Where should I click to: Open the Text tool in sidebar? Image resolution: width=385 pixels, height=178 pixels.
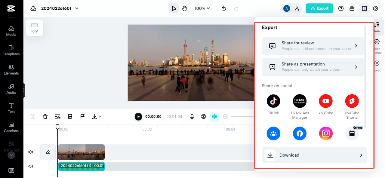[11, 108]
